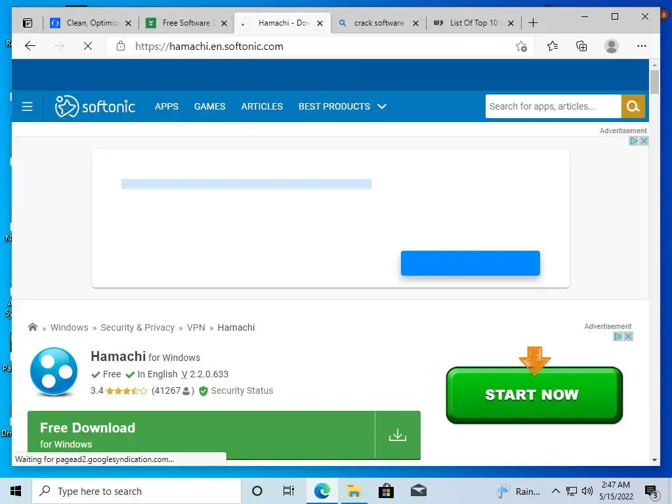Viewport: 672px width, 504px height.
Task: Click the Softonic logo
Action: (x=95, y=106)
